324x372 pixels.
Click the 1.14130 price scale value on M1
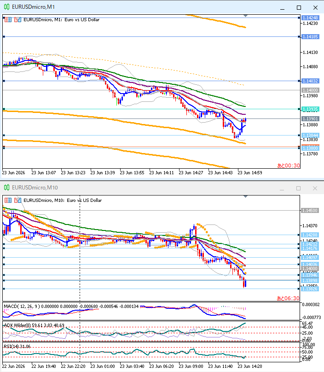[x=310, y=53]
